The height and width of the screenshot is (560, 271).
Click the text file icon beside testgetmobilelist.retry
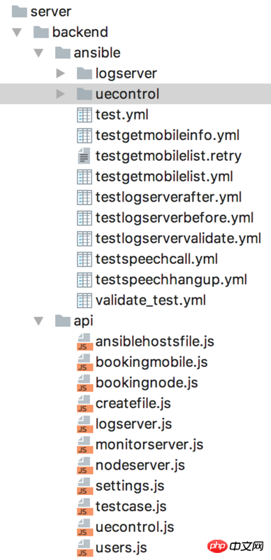(84, 156)
